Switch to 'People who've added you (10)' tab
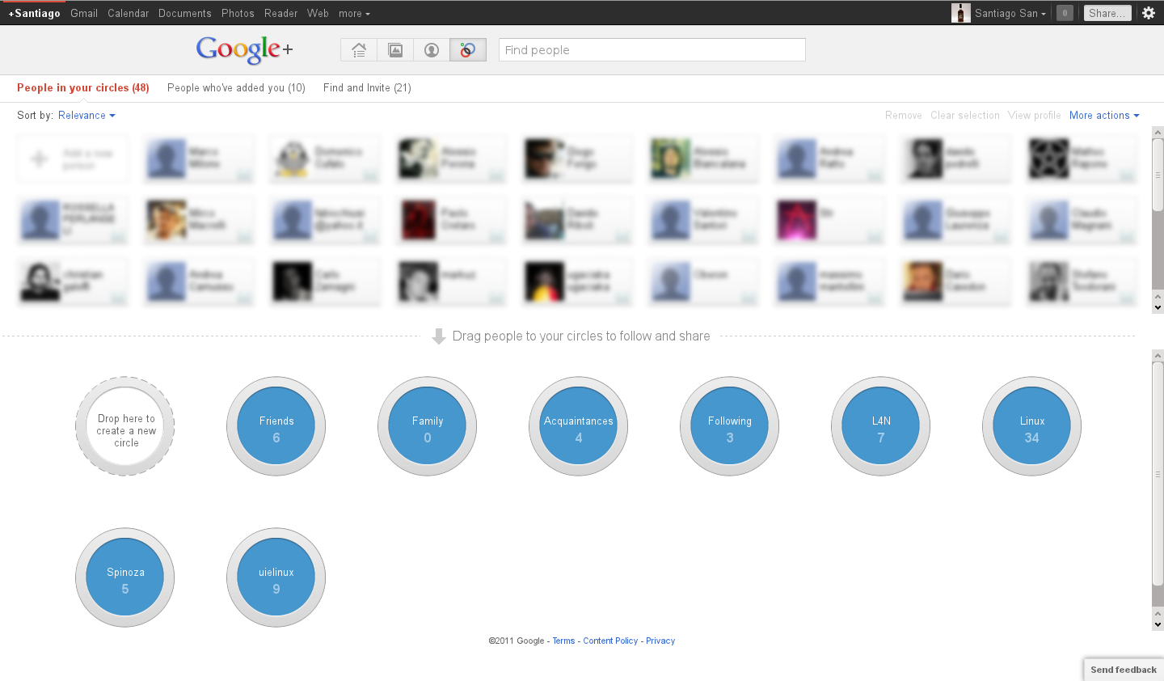The height and width of the screenshot is (681, 1164). [x=236, y=88]
